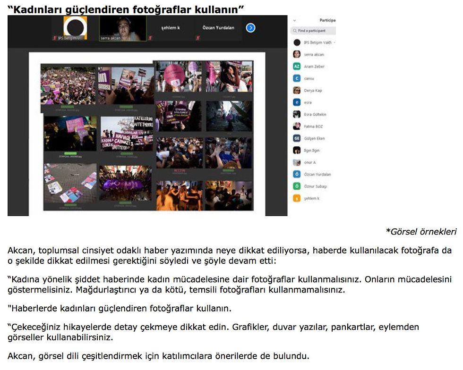This screenshot has width=463, height=370.
Task: Click paragraph starting 'Kadına yönelik şiddet haberinde'
Action: (230, 285)
